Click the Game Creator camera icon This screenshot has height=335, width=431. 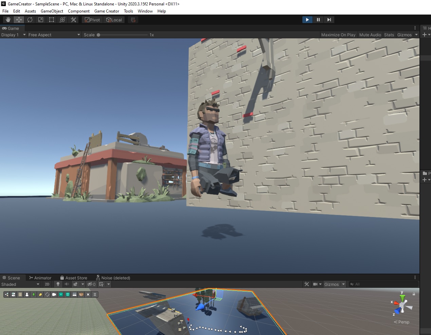coord(54,294)
